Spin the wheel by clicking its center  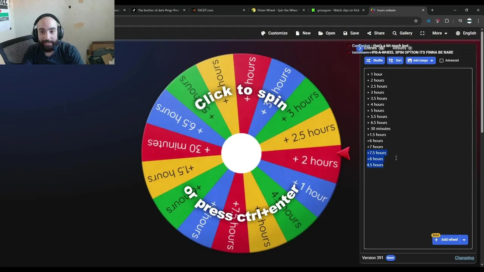point(241,153)
